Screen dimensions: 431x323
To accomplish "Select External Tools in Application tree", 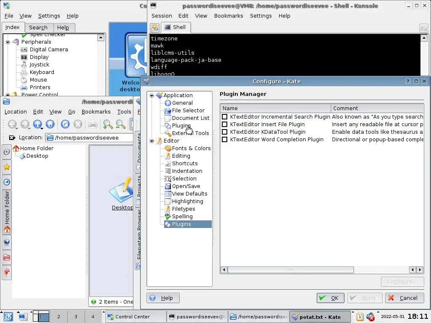I will tap(186, 133).
